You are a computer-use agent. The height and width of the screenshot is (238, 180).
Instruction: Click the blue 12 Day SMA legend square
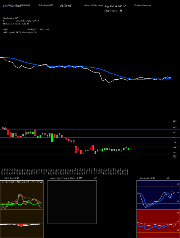click(4, 6)
